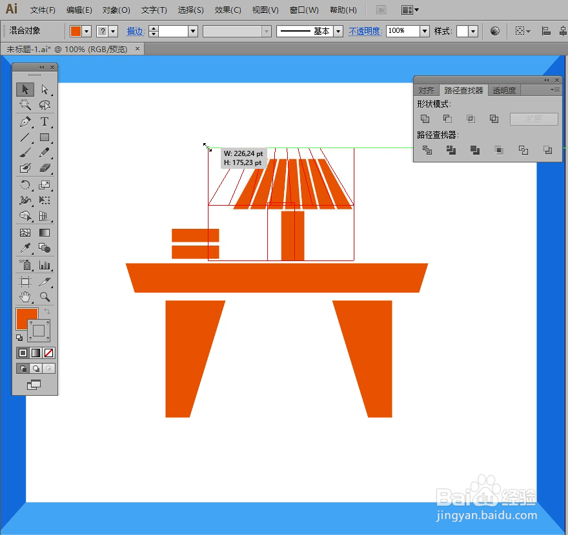Click the 不透明度 opacity link
This screenshot has width=568, height=535.
coord(365,31)
